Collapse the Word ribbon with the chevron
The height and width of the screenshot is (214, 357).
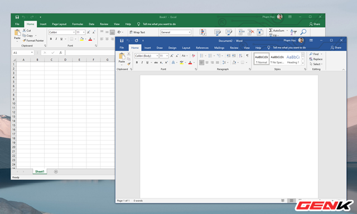tap(344, 69)
